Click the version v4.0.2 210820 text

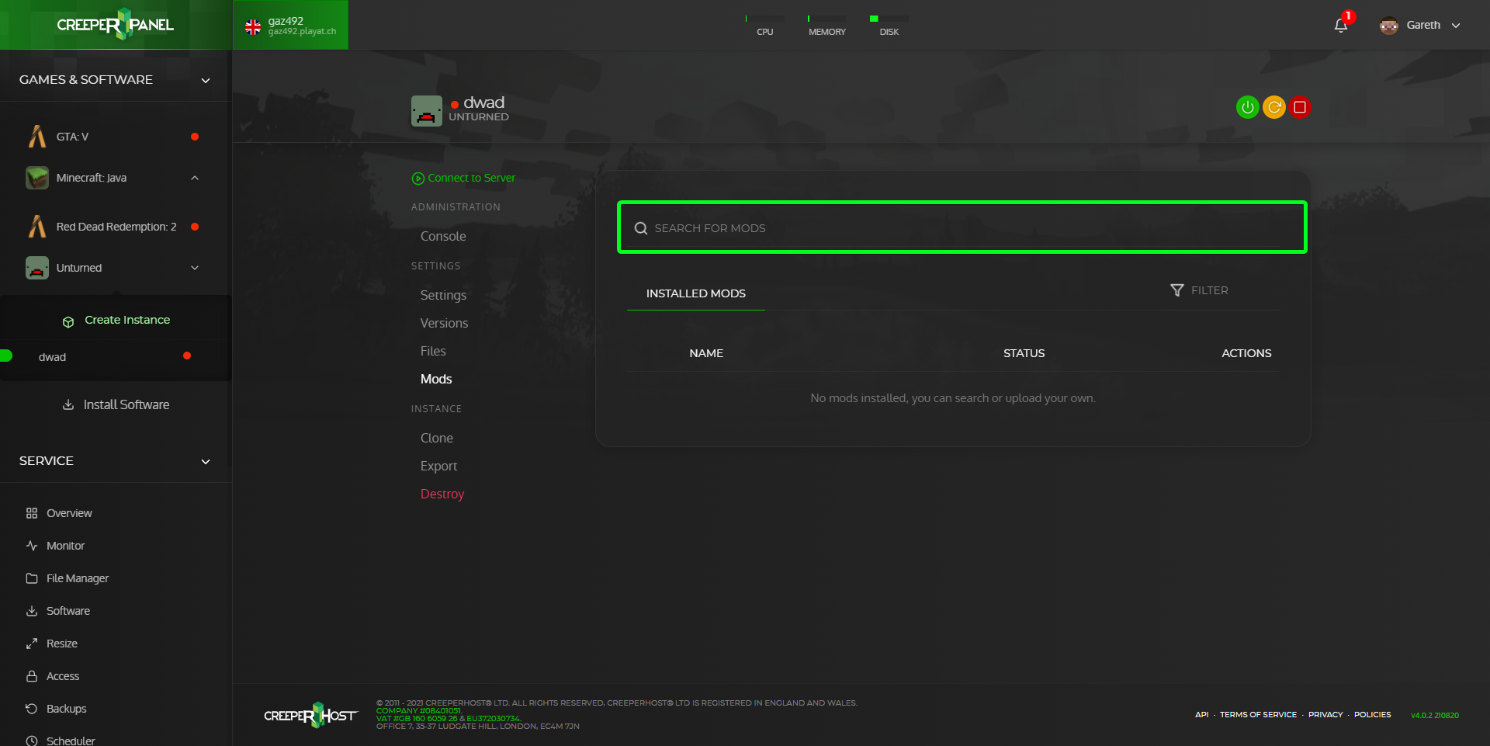(x=1434, y=716)
